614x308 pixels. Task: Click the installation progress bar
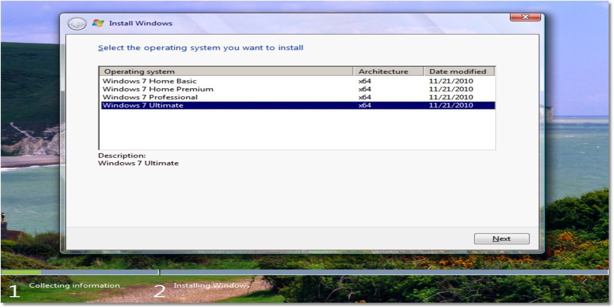point(305,272)
